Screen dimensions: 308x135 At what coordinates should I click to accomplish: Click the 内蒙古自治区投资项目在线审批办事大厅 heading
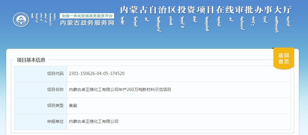coord(206,10)
